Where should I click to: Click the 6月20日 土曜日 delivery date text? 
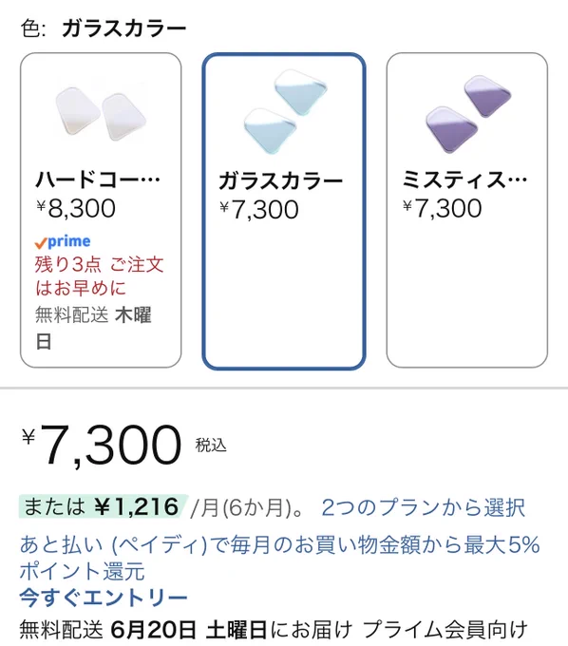pos(189,630)
